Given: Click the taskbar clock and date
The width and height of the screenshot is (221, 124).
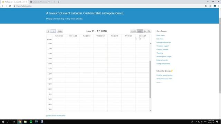Looking at the screenshot, I should point(211,122).
